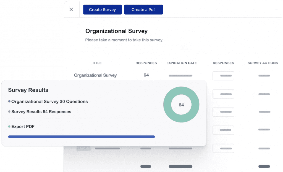Sort by the TITLE column header

(97, 63)
